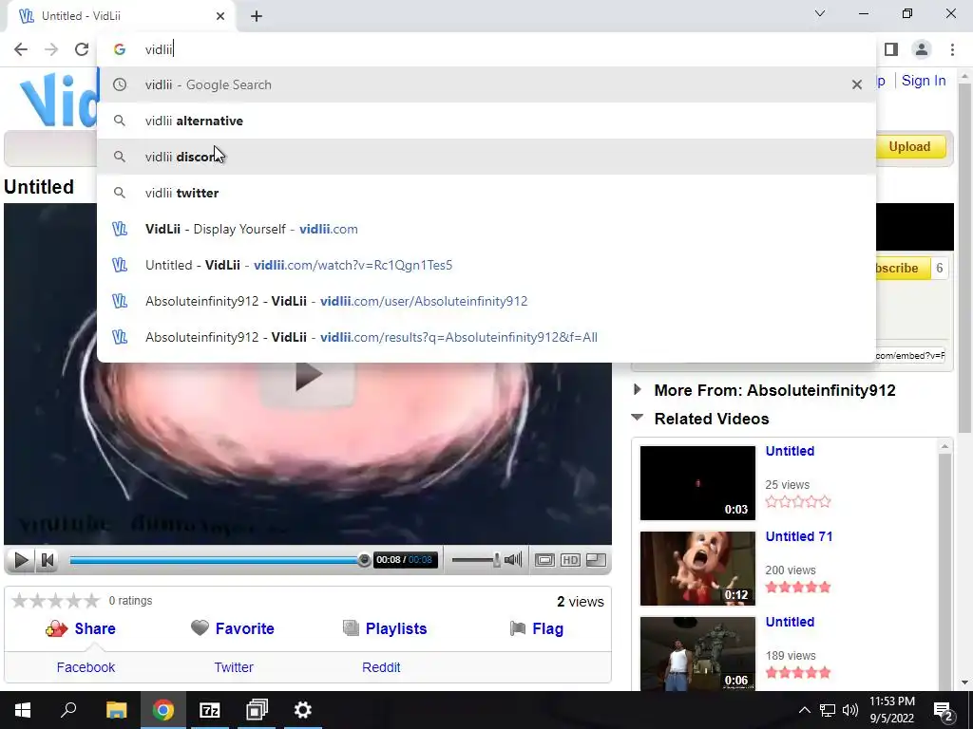Image resolution: width=973 pixels, height=729 pixels.
Task: Click the video seek handle knob
Action: [x=364, y=560]
